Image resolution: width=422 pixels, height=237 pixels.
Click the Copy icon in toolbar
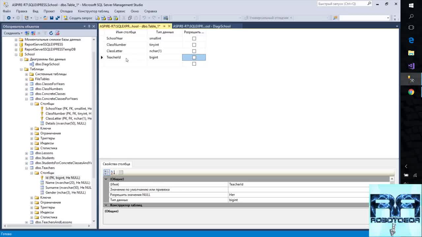[130, 18]
